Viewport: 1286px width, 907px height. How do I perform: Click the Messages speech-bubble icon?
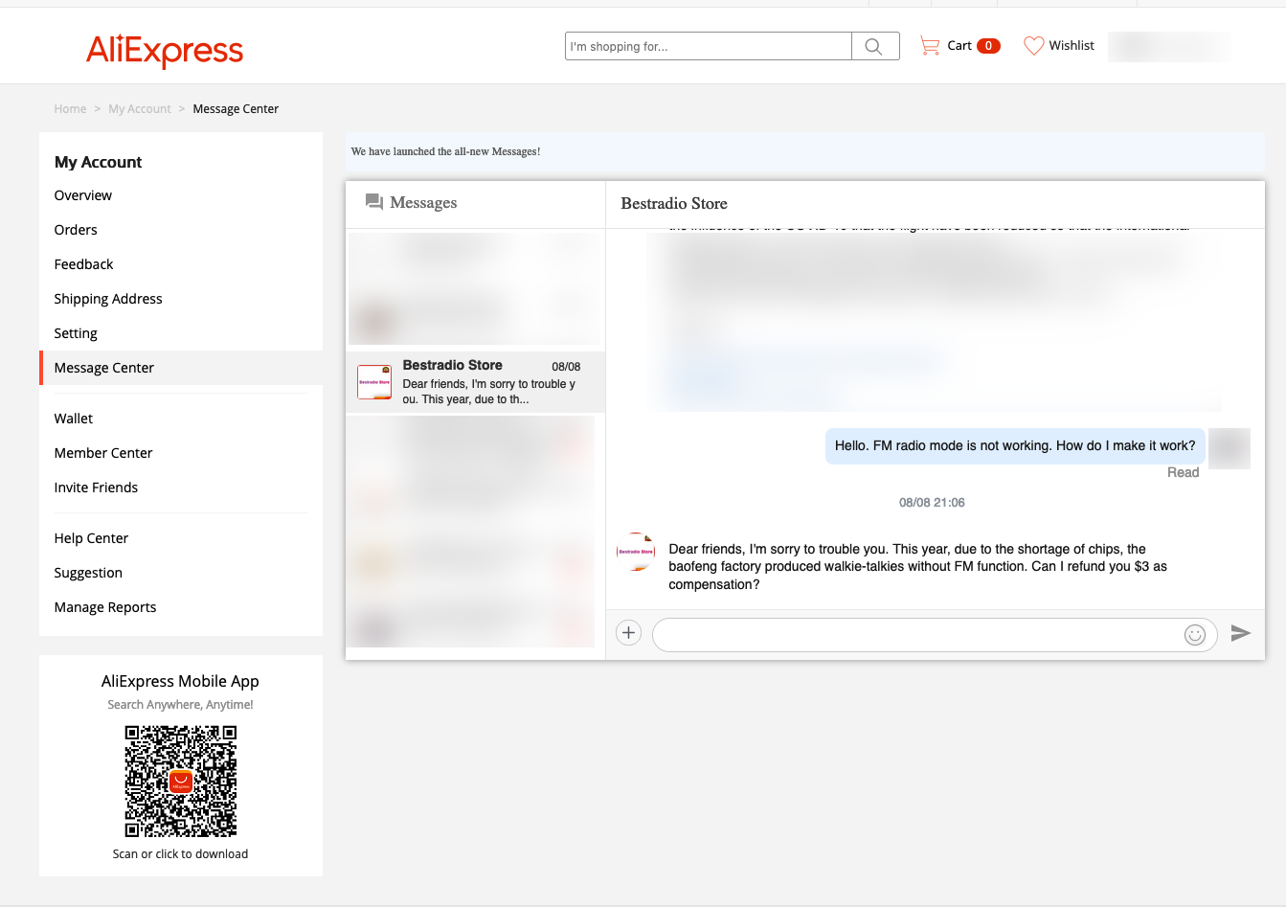[373, 201]
